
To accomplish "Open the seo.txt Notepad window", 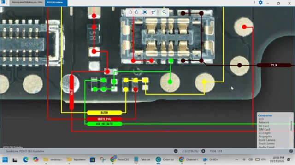I will (x=142, y=159).
